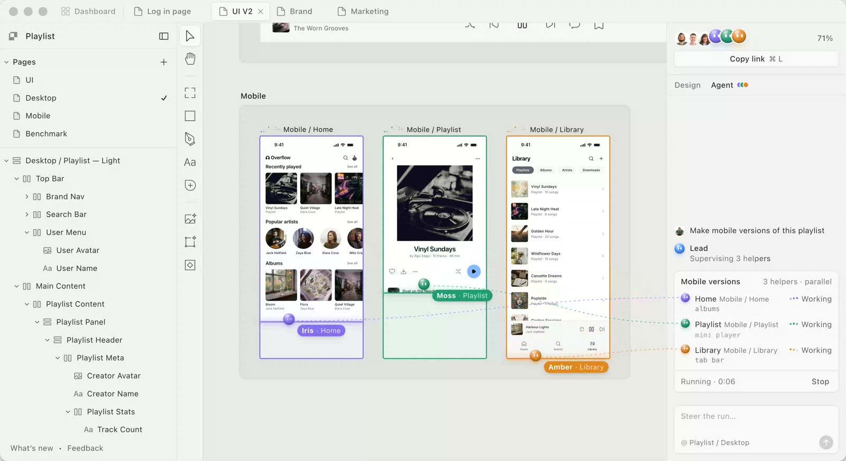Select the Rectangle shape tool
The height and width of the screenshot is (461, 846).
tap(190, 116)
